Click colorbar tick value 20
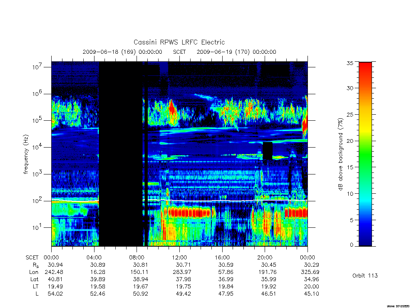 click(x=350, y=141)
